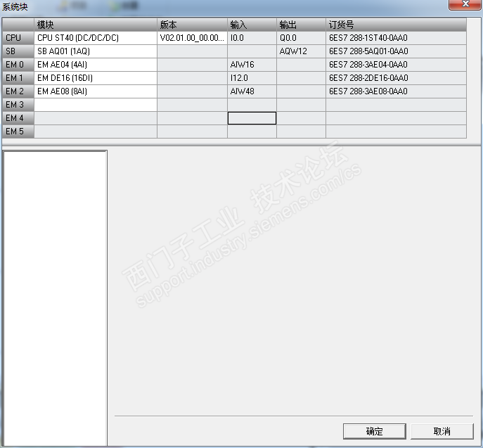Select the EM 2 row header
Screen dimensions: 483x448
tap(18, 91)
